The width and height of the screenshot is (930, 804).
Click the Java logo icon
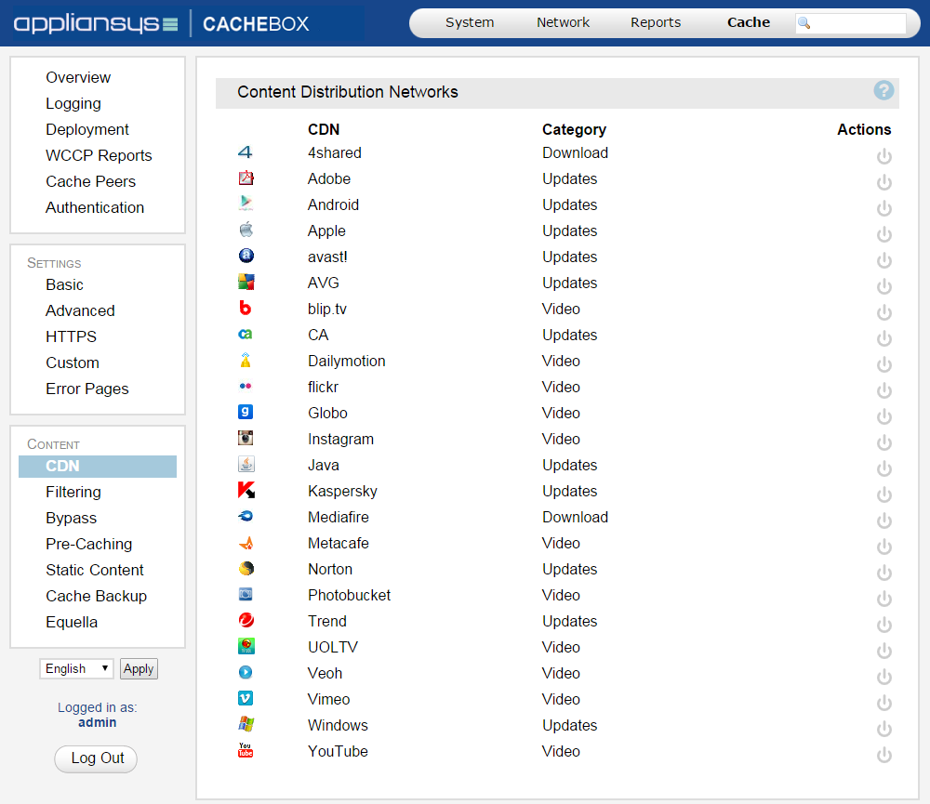click(246, 464)
